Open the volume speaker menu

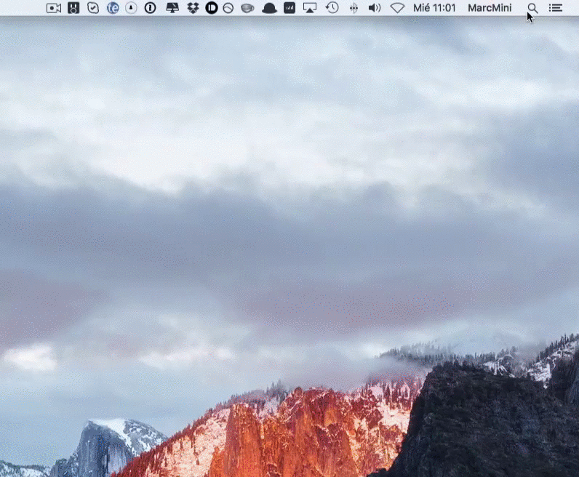(x=375, y=8)
